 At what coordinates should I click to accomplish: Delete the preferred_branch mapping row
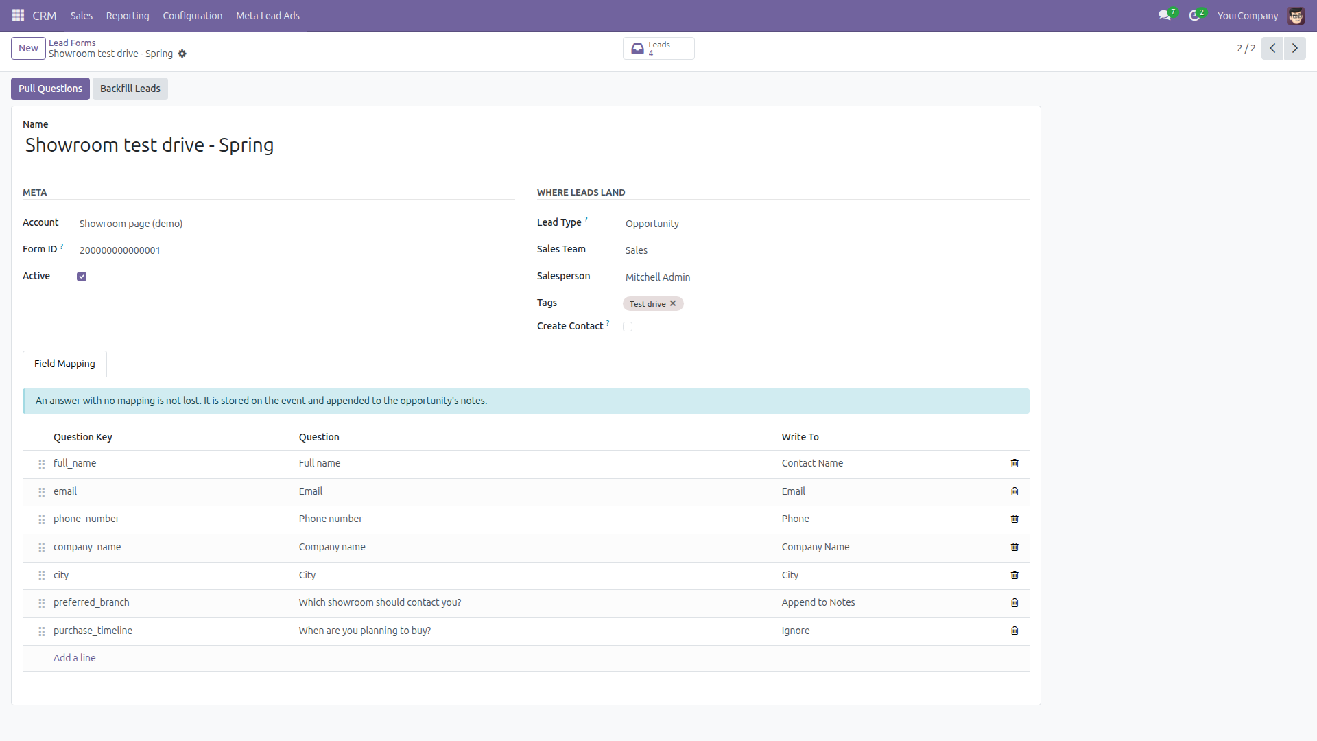pos(1015,602)
